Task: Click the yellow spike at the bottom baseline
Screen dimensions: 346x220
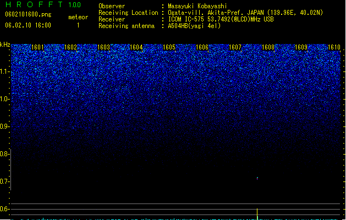Action: coord(257,214)
